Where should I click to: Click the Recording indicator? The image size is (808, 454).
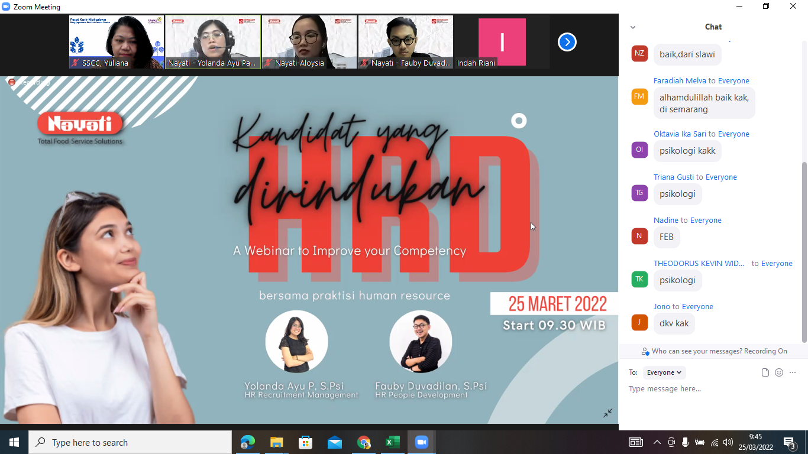tap(29, 82)
